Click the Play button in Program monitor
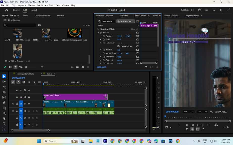Screen dimensions: 233x145 click(197, 125)
